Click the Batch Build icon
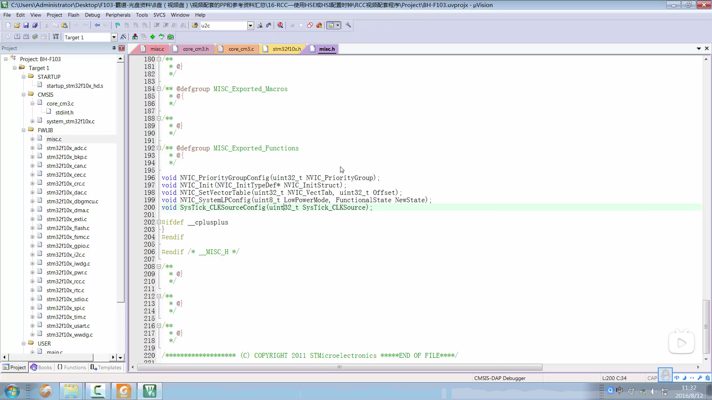Viewport: 712px width, 400px height. point(35,37)
